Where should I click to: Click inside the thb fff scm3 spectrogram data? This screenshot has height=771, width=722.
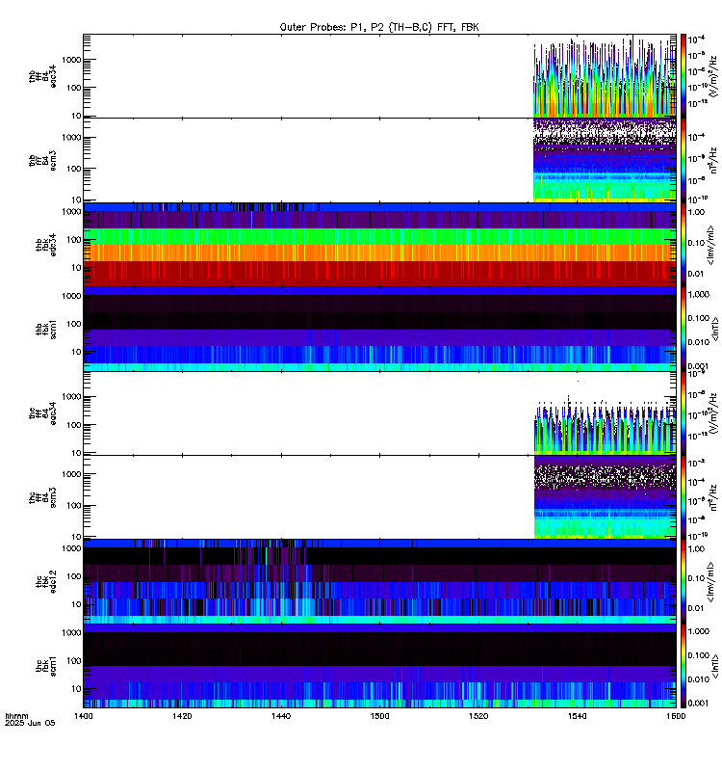click(x=605, y=160)
